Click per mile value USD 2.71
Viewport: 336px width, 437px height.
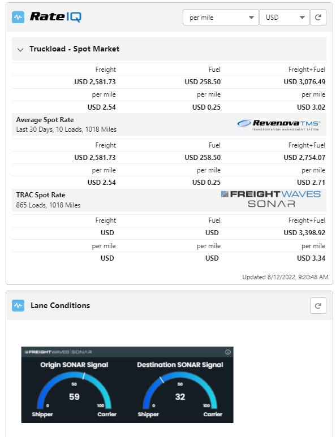pos(311,183)
